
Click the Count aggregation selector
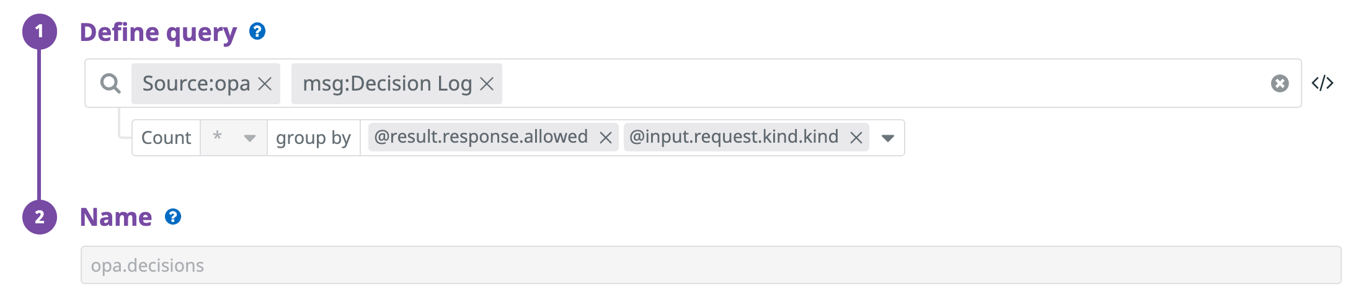166,138
